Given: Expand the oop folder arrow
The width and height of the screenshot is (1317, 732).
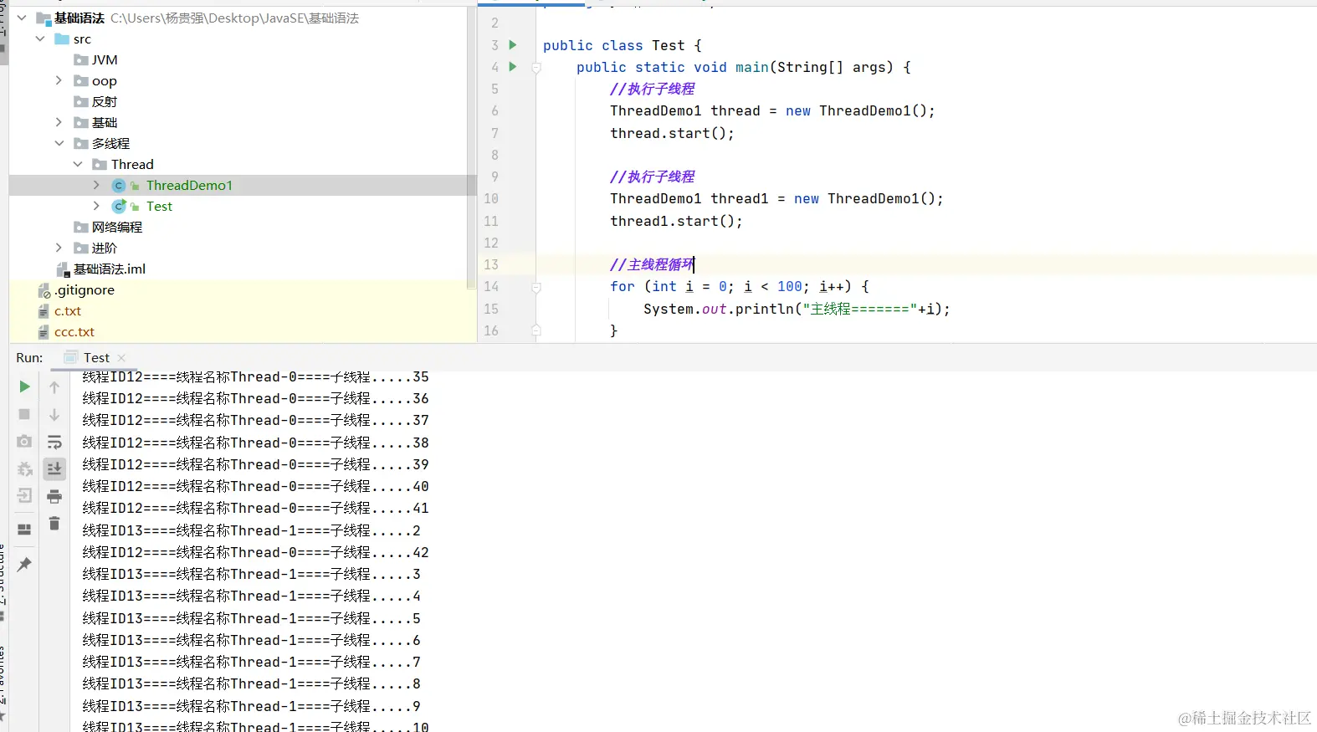Looking at the screenshot, I should tap(59, 80).
